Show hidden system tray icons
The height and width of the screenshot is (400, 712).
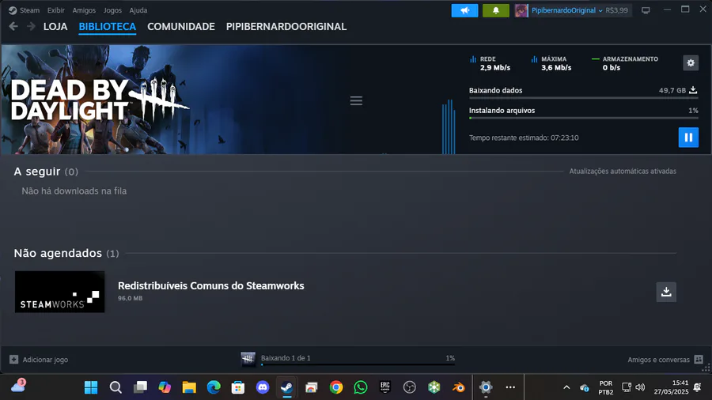pos(566,387)
